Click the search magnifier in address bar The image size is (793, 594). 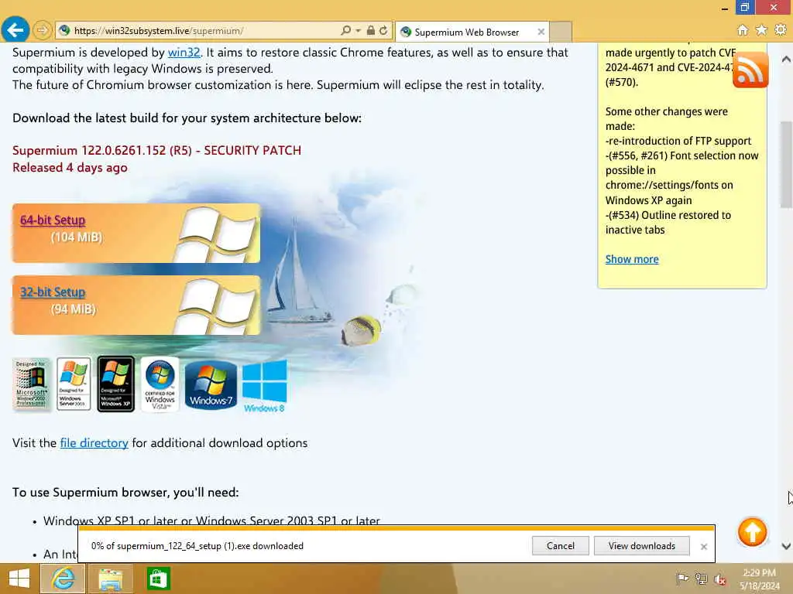pos(345,31)
